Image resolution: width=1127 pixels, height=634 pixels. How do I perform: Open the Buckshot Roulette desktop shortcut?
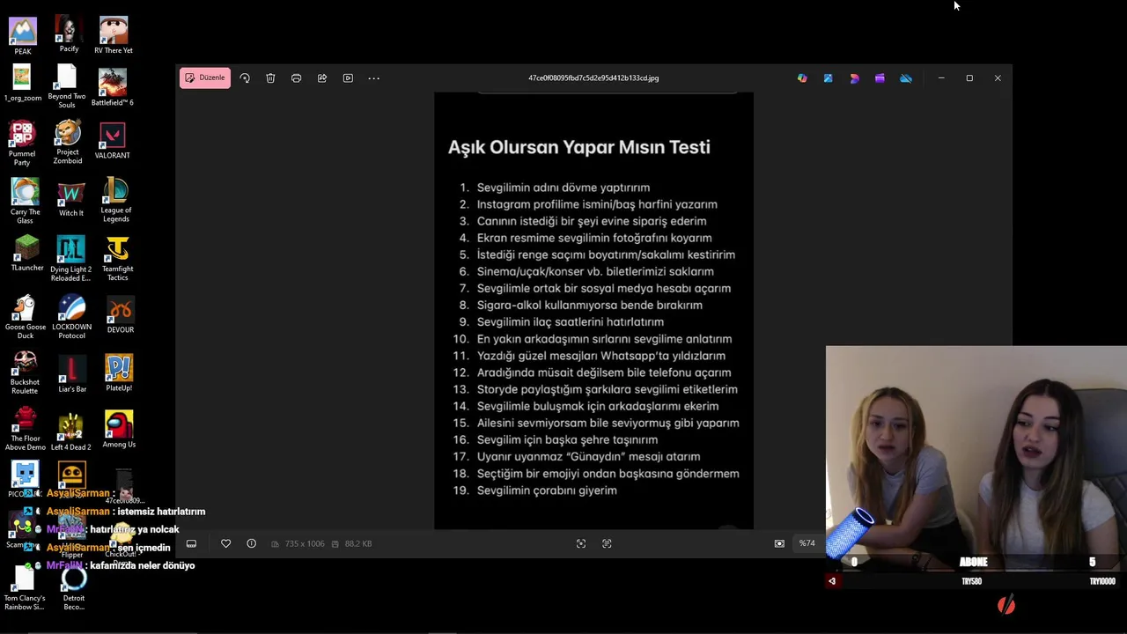click(25, 372)
